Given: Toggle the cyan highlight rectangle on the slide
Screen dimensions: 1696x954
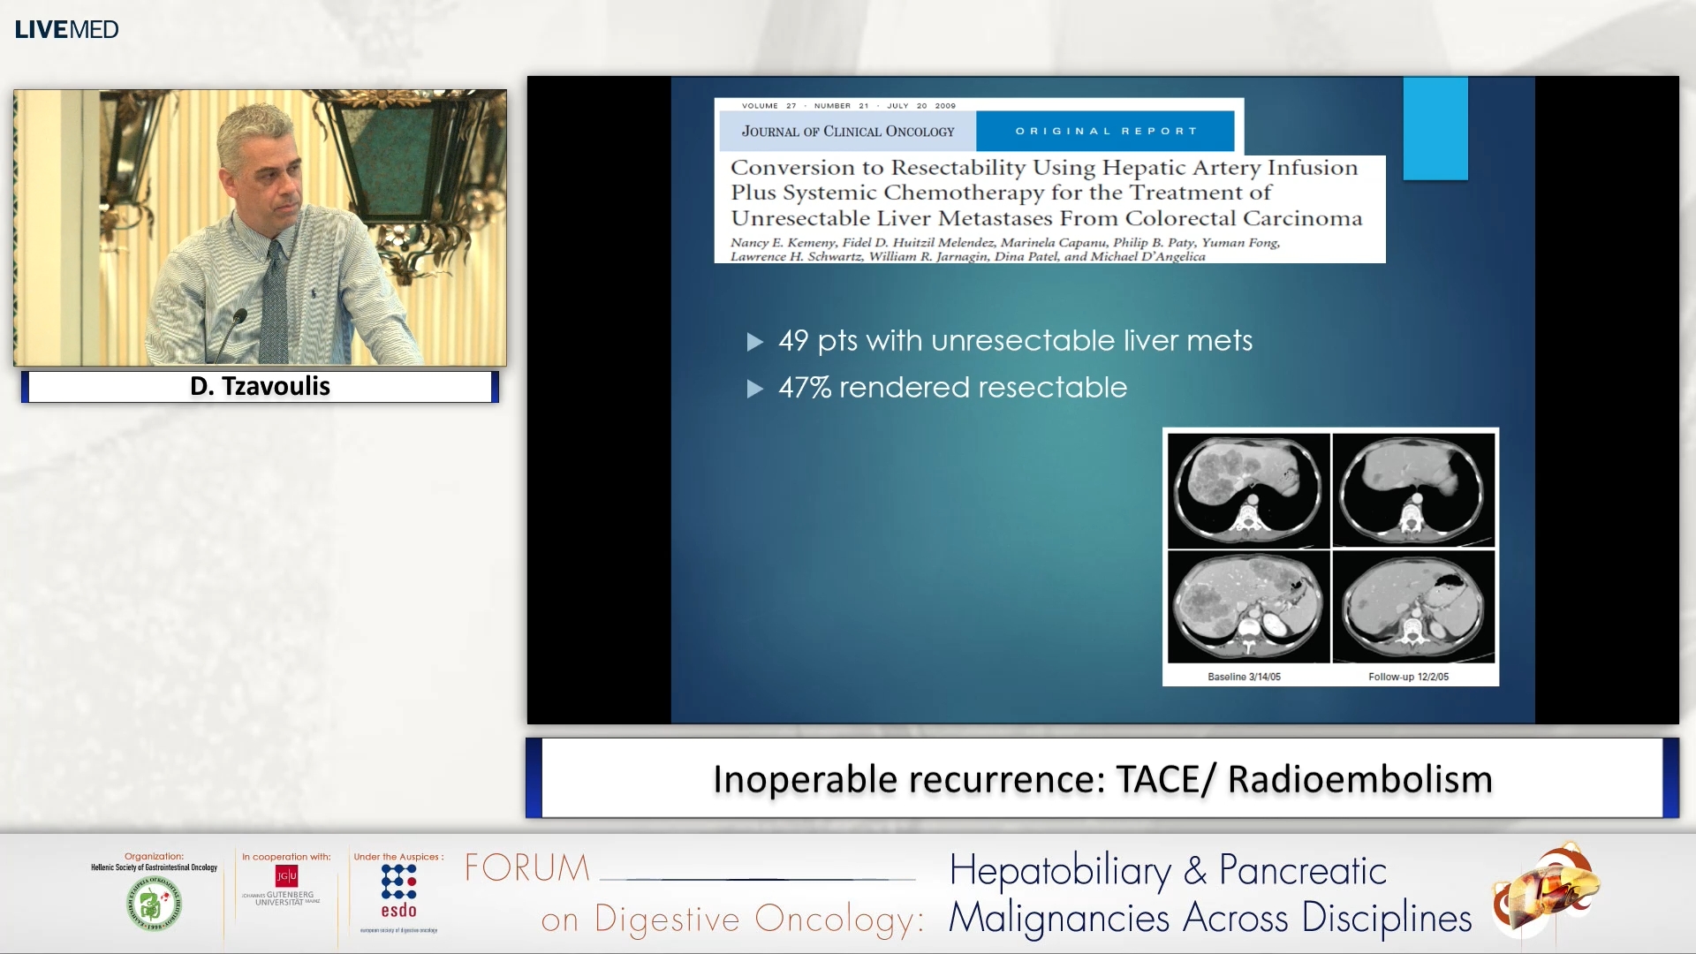Looking at the screenshot, I should (x=1435, y=129).
